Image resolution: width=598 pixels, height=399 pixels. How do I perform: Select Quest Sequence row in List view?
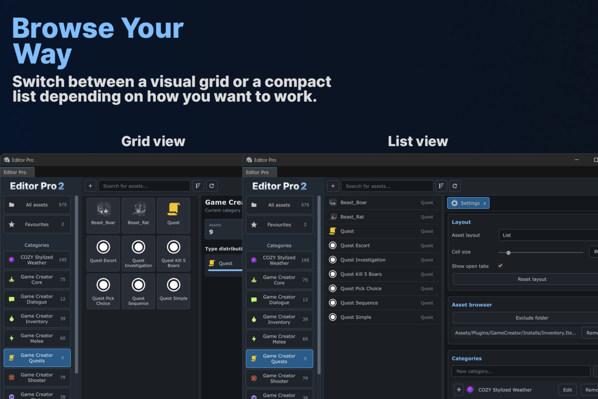[382, 303]
